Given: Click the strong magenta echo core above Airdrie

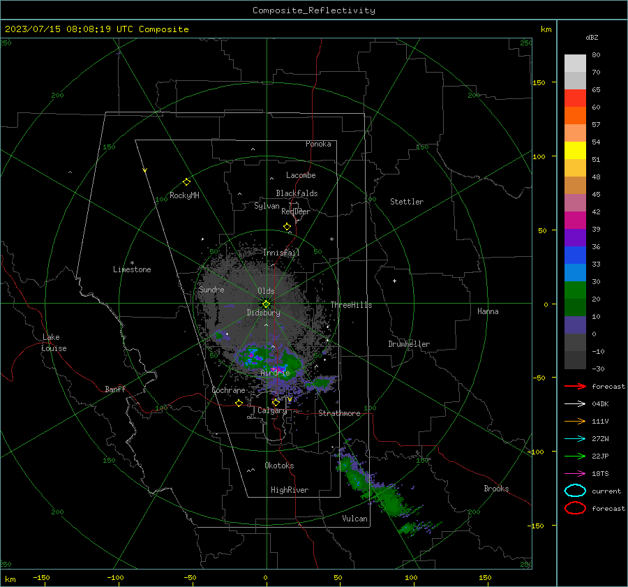Looking at the screenshot, I should coord(278,369).
